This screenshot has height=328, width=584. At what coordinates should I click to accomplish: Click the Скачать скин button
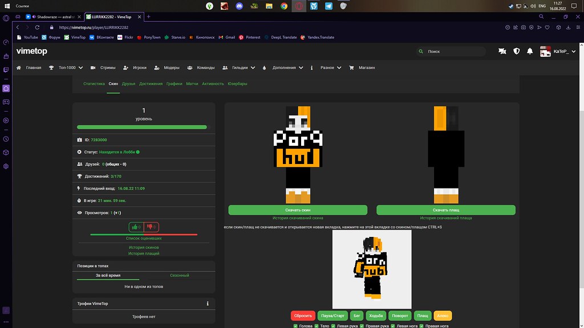[298, 210]
